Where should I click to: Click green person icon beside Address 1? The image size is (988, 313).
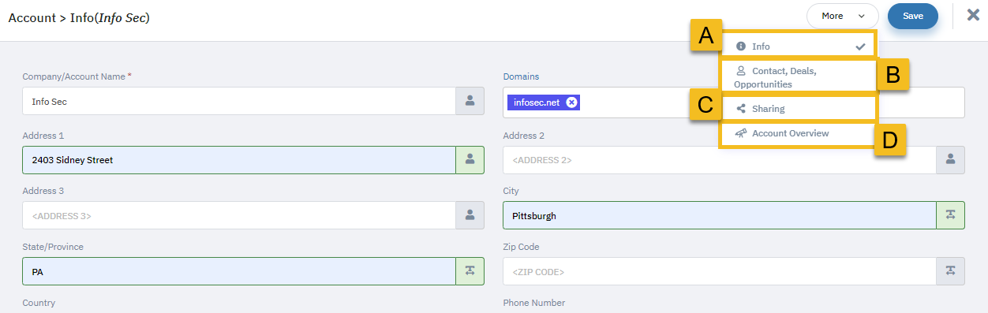point(470,160)
